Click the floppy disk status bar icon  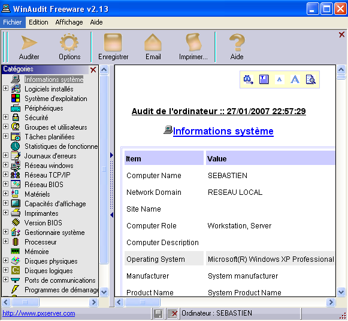pyautogui.click(x=158, y=314)
